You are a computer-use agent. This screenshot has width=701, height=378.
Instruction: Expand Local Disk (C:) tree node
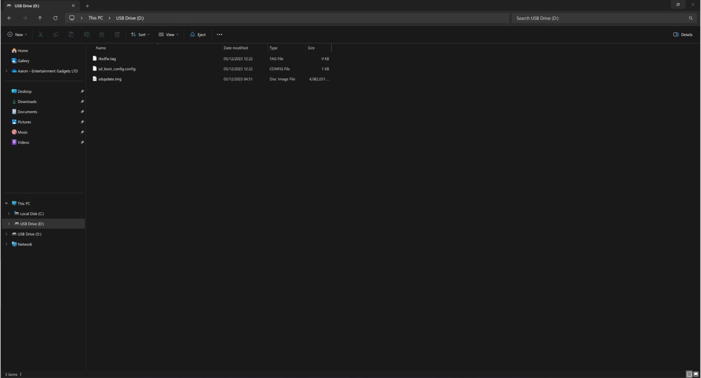[9, 213]
